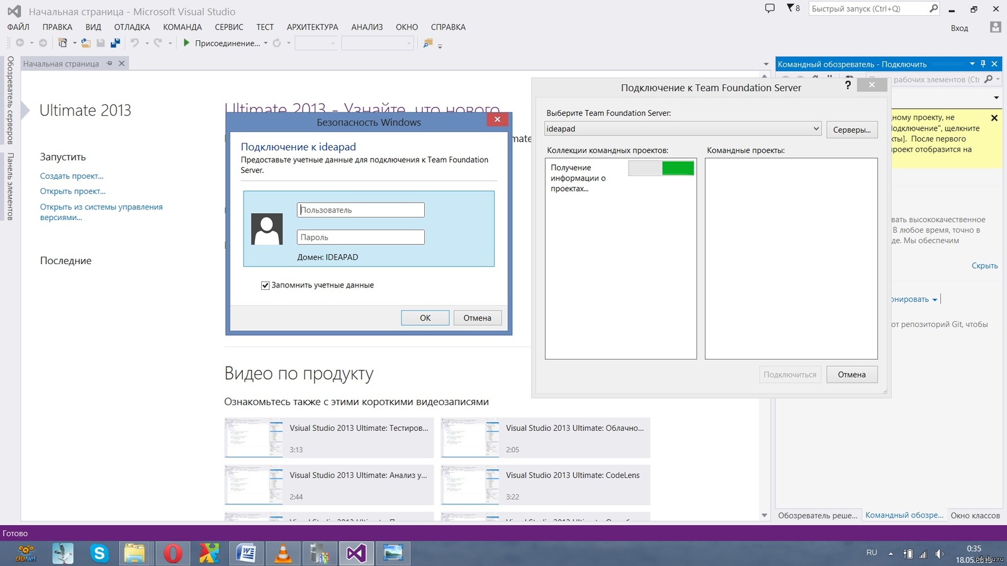Screen dimensions: 1007x566
Task: Click the Пользователь input field
Action: click(x=361, y=210)
